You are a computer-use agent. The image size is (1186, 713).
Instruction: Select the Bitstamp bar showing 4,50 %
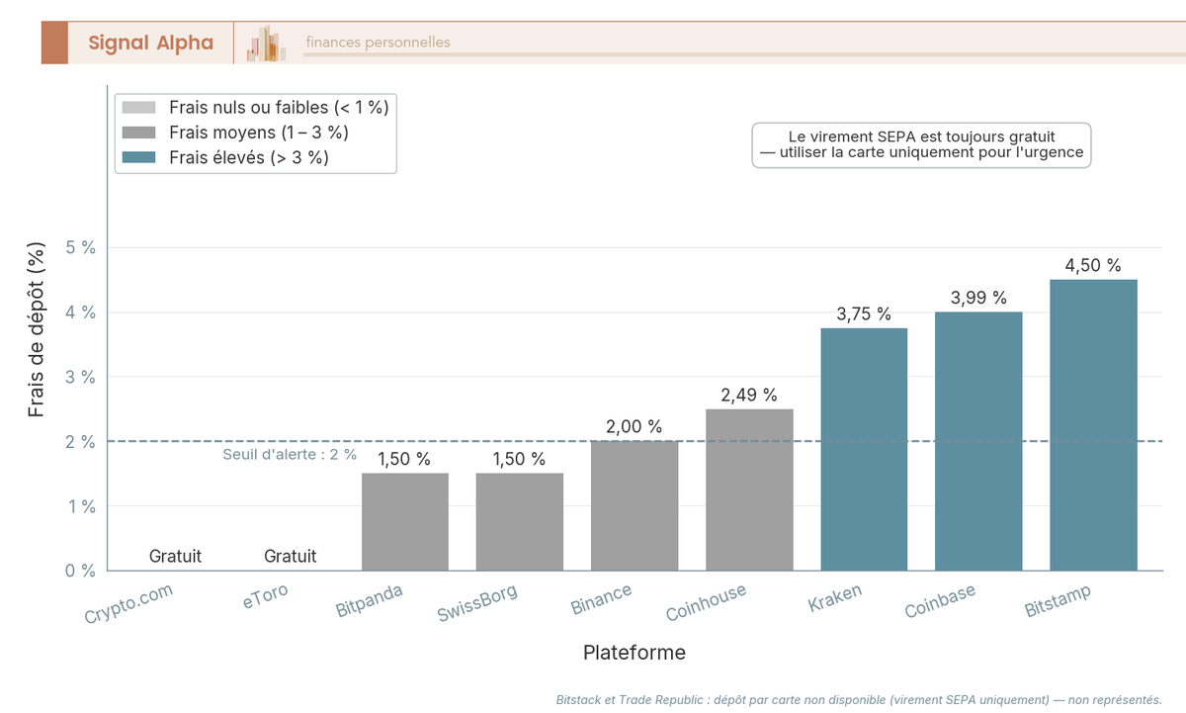pos(1094,425)
